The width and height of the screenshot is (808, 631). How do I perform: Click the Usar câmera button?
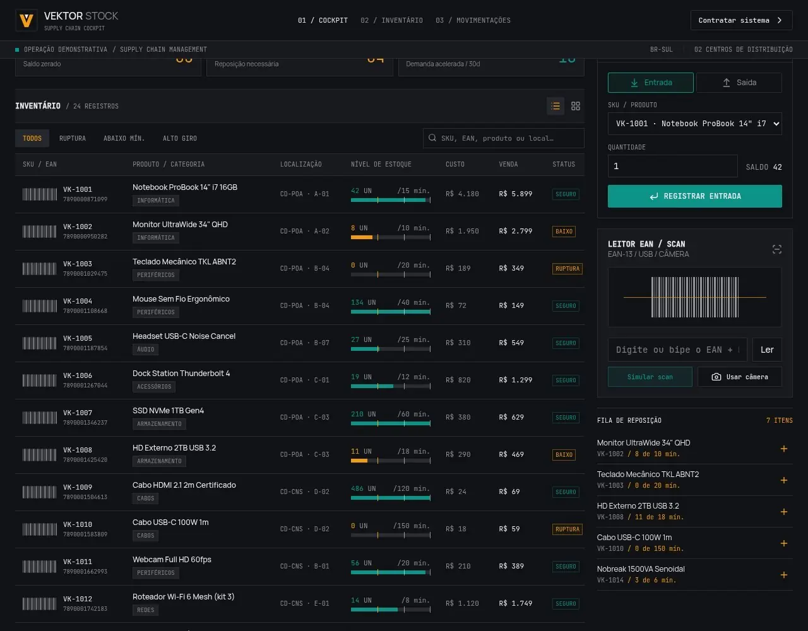[x=740, y=377]
